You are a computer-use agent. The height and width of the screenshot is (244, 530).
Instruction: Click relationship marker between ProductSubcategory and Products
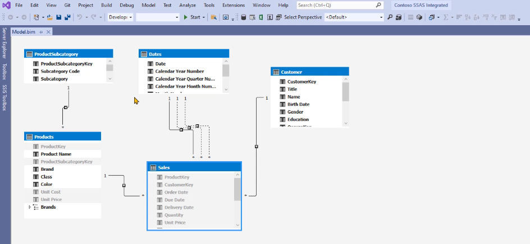(x=66, y=107)
